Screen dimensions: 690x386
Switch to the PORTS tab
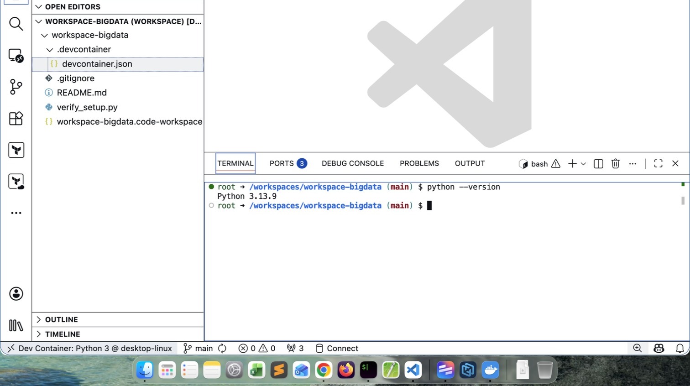288,163
